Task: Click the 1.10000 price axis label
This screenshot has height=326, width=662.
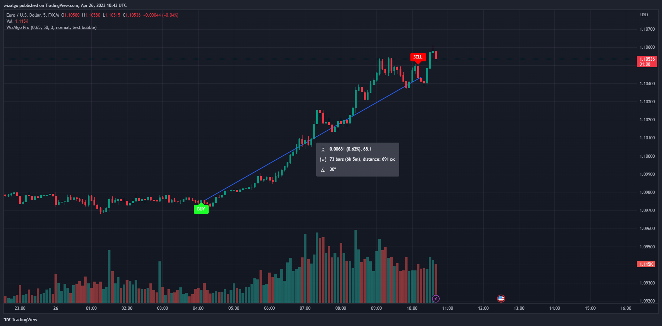Action: [x=647, y=156]
